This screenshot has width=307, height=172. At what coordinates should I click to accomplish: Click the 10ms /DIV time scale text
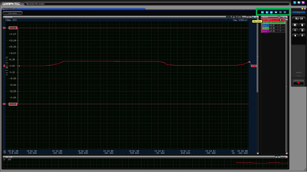coord(11,20)
